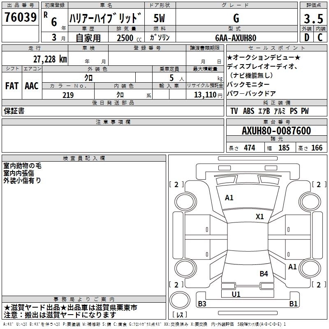Select the lot number 76039
The width and height of the screenshot is (329, 329).
click(x=20, y=18)
